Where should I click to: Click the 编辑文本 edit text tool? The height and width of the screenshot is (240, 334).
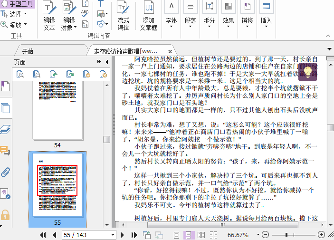[x=49, y=16]
